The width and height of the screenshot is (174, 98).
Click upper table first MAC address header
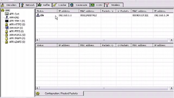(90, 11)
